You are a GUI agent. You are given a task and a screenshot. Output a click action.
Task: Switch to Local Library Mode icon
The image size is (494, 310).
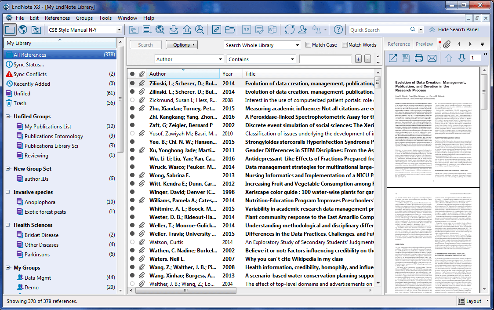tap(10, 30)
